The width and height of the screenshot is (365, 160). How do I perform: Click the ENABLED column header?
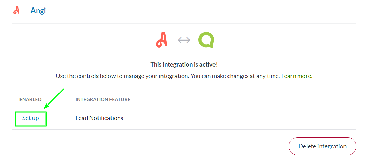click(x=30, y=99)
